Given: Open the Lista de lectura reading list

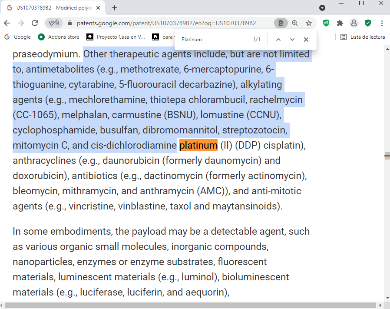Looking at the screenshot, I should [x=363, y=37].
